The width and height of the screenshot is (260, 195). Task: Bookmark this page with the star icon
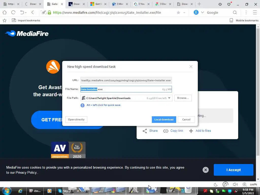click(x=178, y=13)
